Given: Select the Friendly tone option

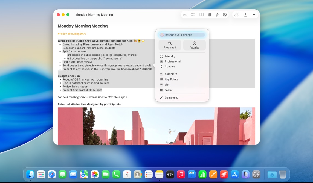Looking at the screenshot, I should pos(170,56).
